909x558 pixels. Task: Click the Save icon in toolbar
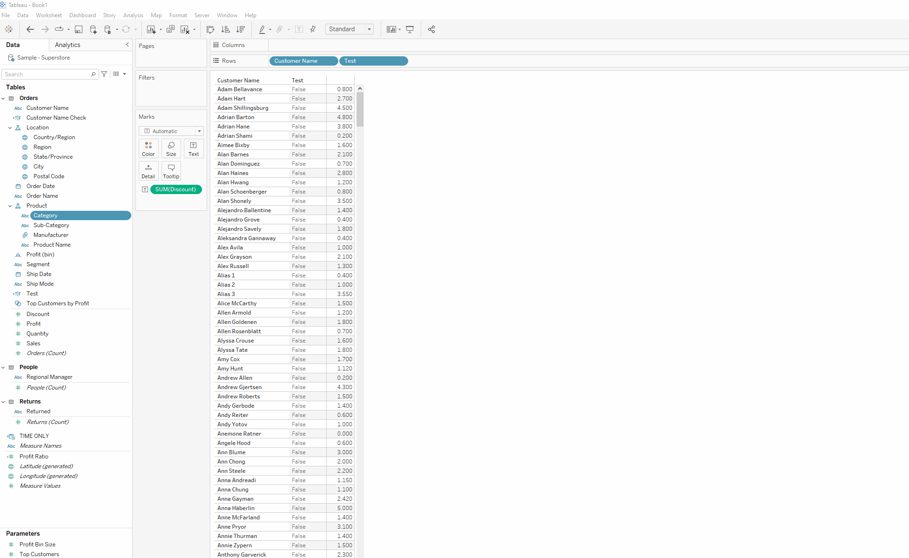tap(79, 29)
